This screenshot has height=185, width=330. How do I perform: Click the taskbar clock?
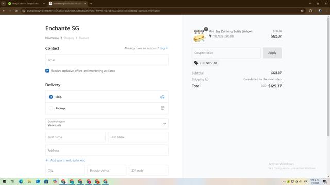[x=315, y=181]
